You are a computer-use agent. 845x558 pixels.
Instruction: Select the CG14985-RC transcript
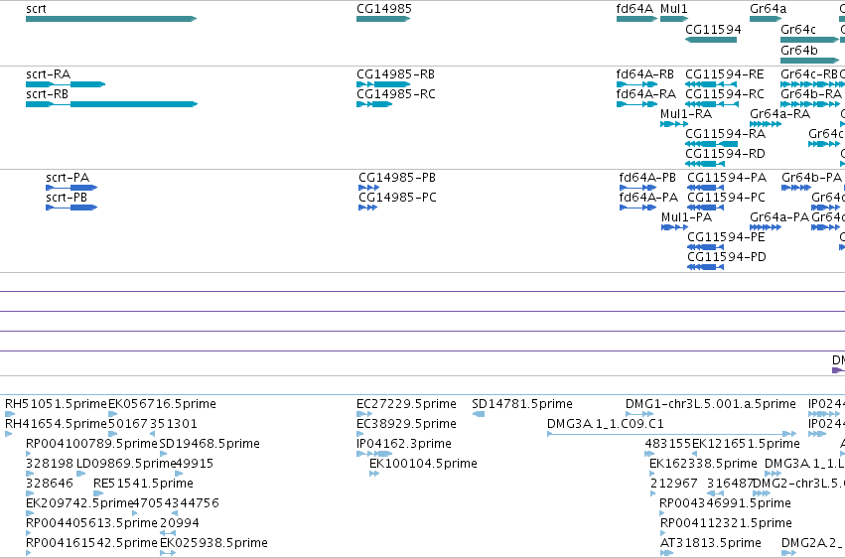(374, 104)
